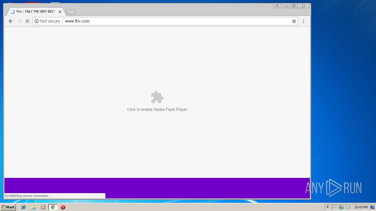The height and width of the screenshot is (211, 376).
Task: Show hidden system tray icons
Action: tap(328, 207)
